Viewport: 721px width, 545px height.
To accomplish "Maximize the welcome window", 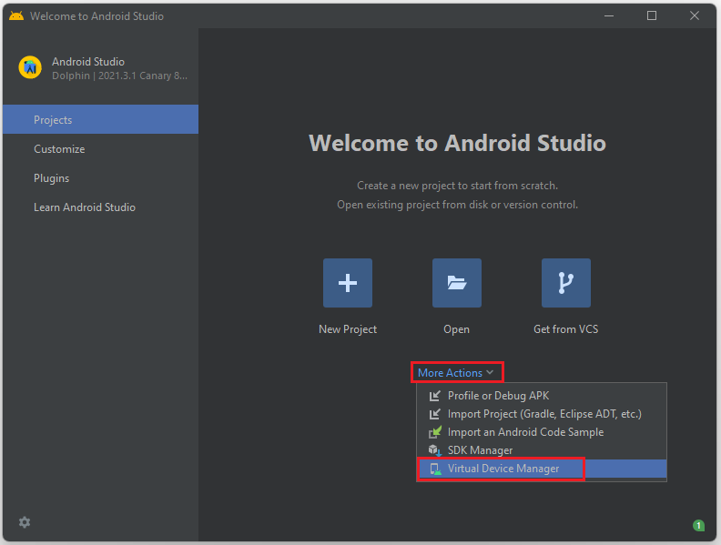I will (x=652, y=15).
